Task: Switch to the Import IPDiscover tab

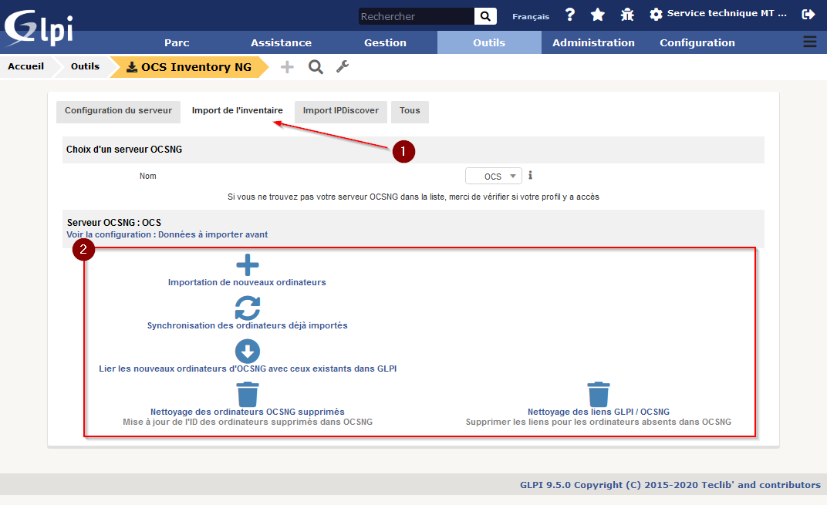Action: tap(340, 111)
